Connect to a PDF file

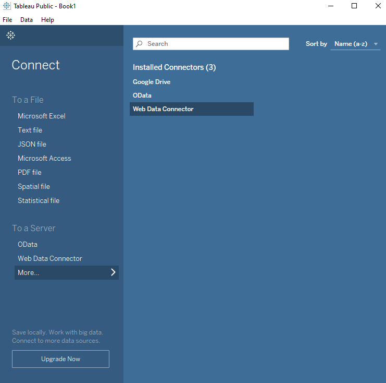[x=30, y=172]
